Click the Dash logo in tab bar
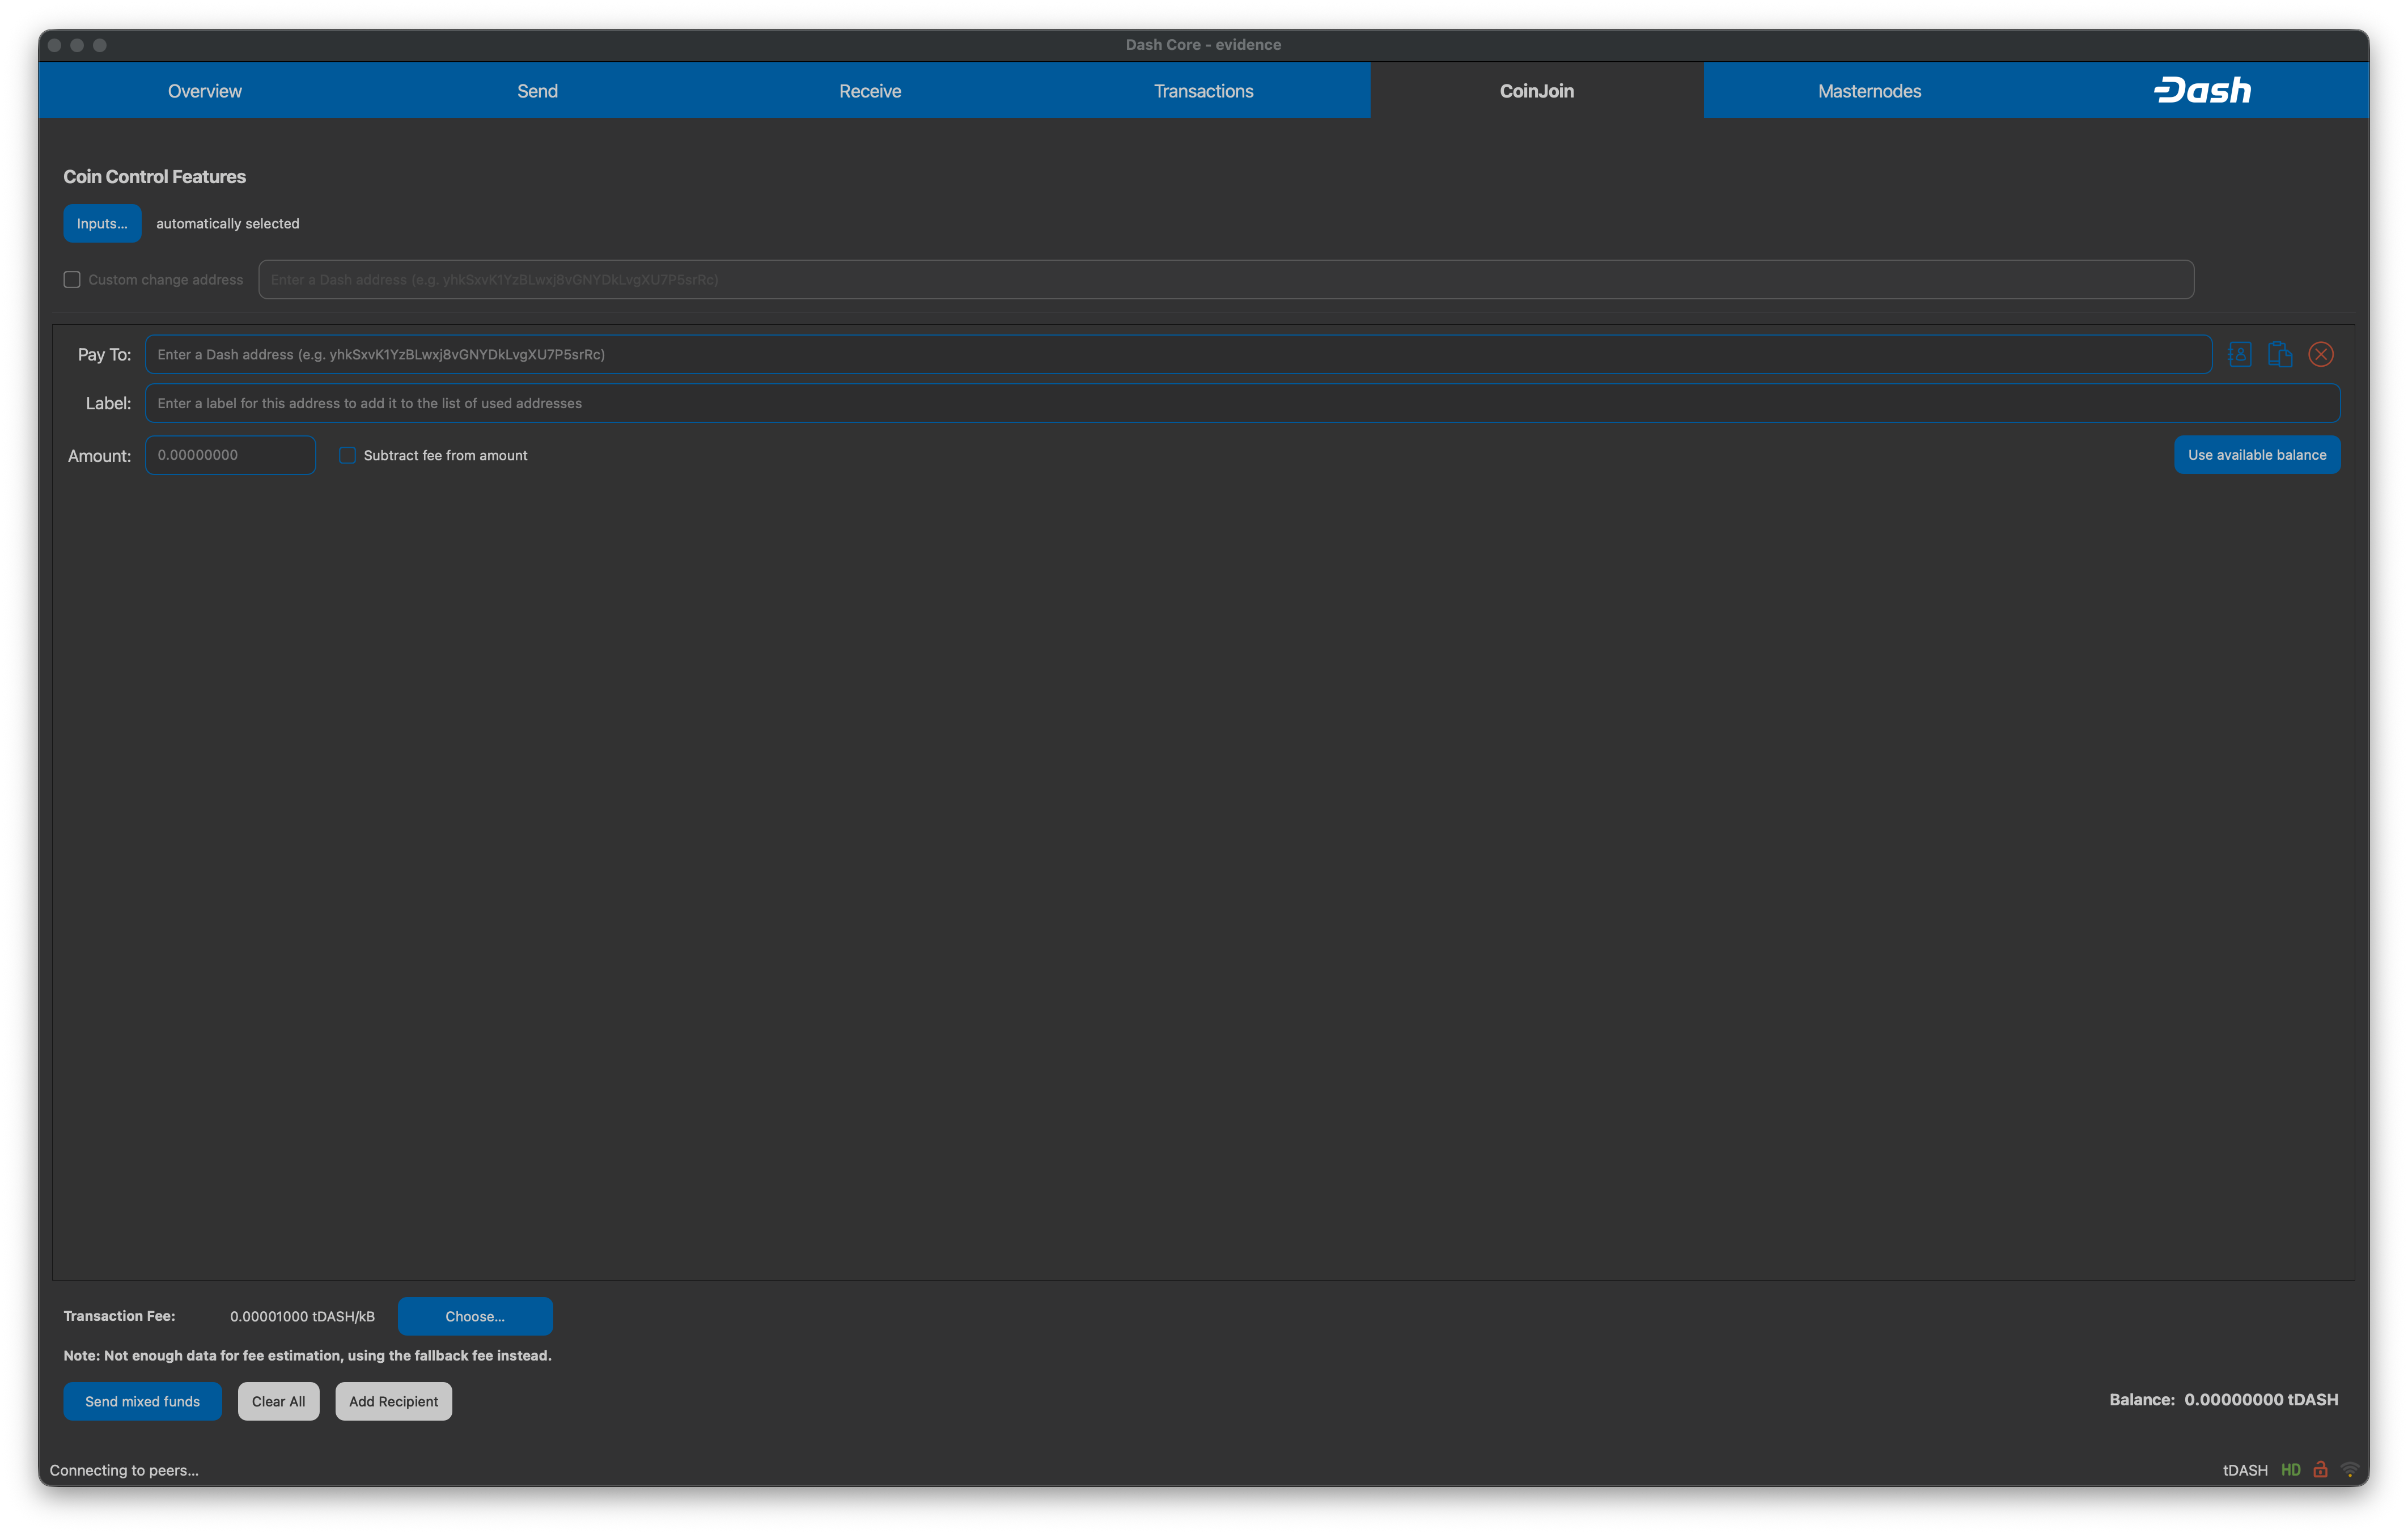Viewport: 2408px width, 1534px height. click(2202, 90)
